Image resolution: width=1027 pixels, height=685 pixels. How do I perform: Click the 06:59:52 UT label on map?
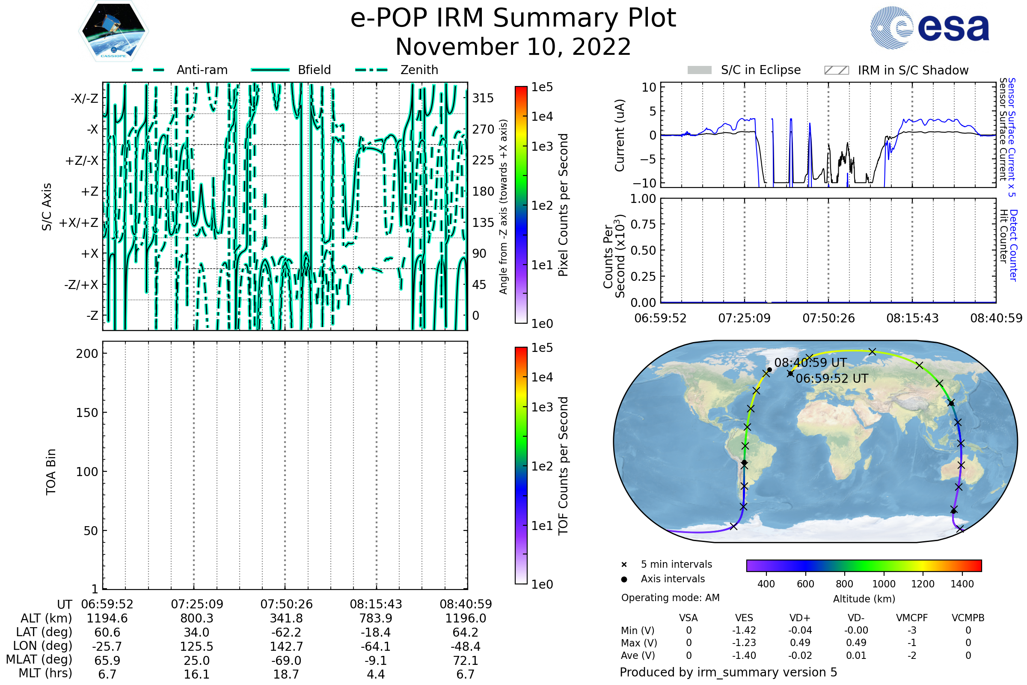click(832, 378)
